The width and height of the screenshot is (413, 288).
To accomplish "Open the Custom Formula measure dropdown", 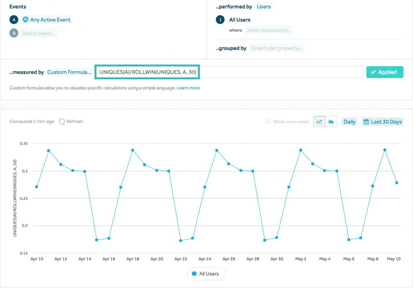I will coord(69,72).
